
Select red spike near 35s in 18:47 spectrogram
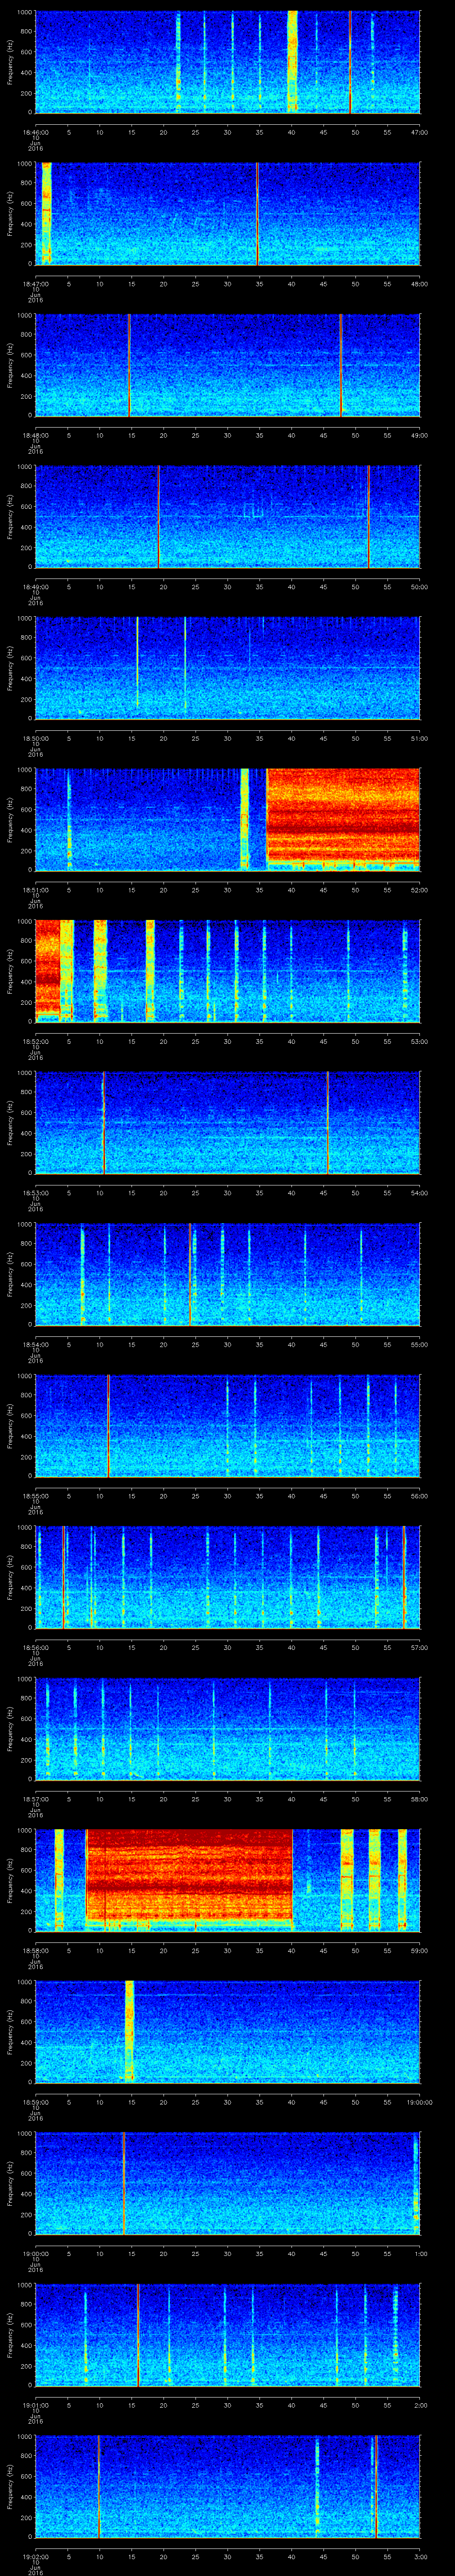click(x=257, y=213)
